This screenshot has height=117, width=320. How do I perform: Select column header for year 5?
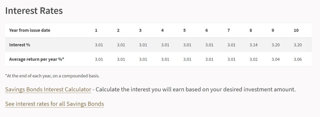coord(184,30)
